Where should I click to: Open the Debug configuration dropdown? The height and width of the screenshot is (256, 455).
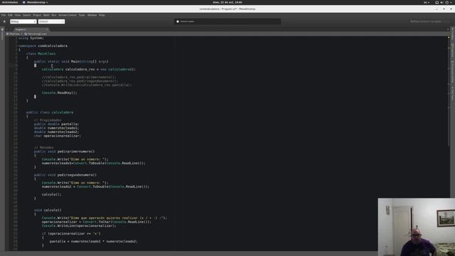[23, 21]
